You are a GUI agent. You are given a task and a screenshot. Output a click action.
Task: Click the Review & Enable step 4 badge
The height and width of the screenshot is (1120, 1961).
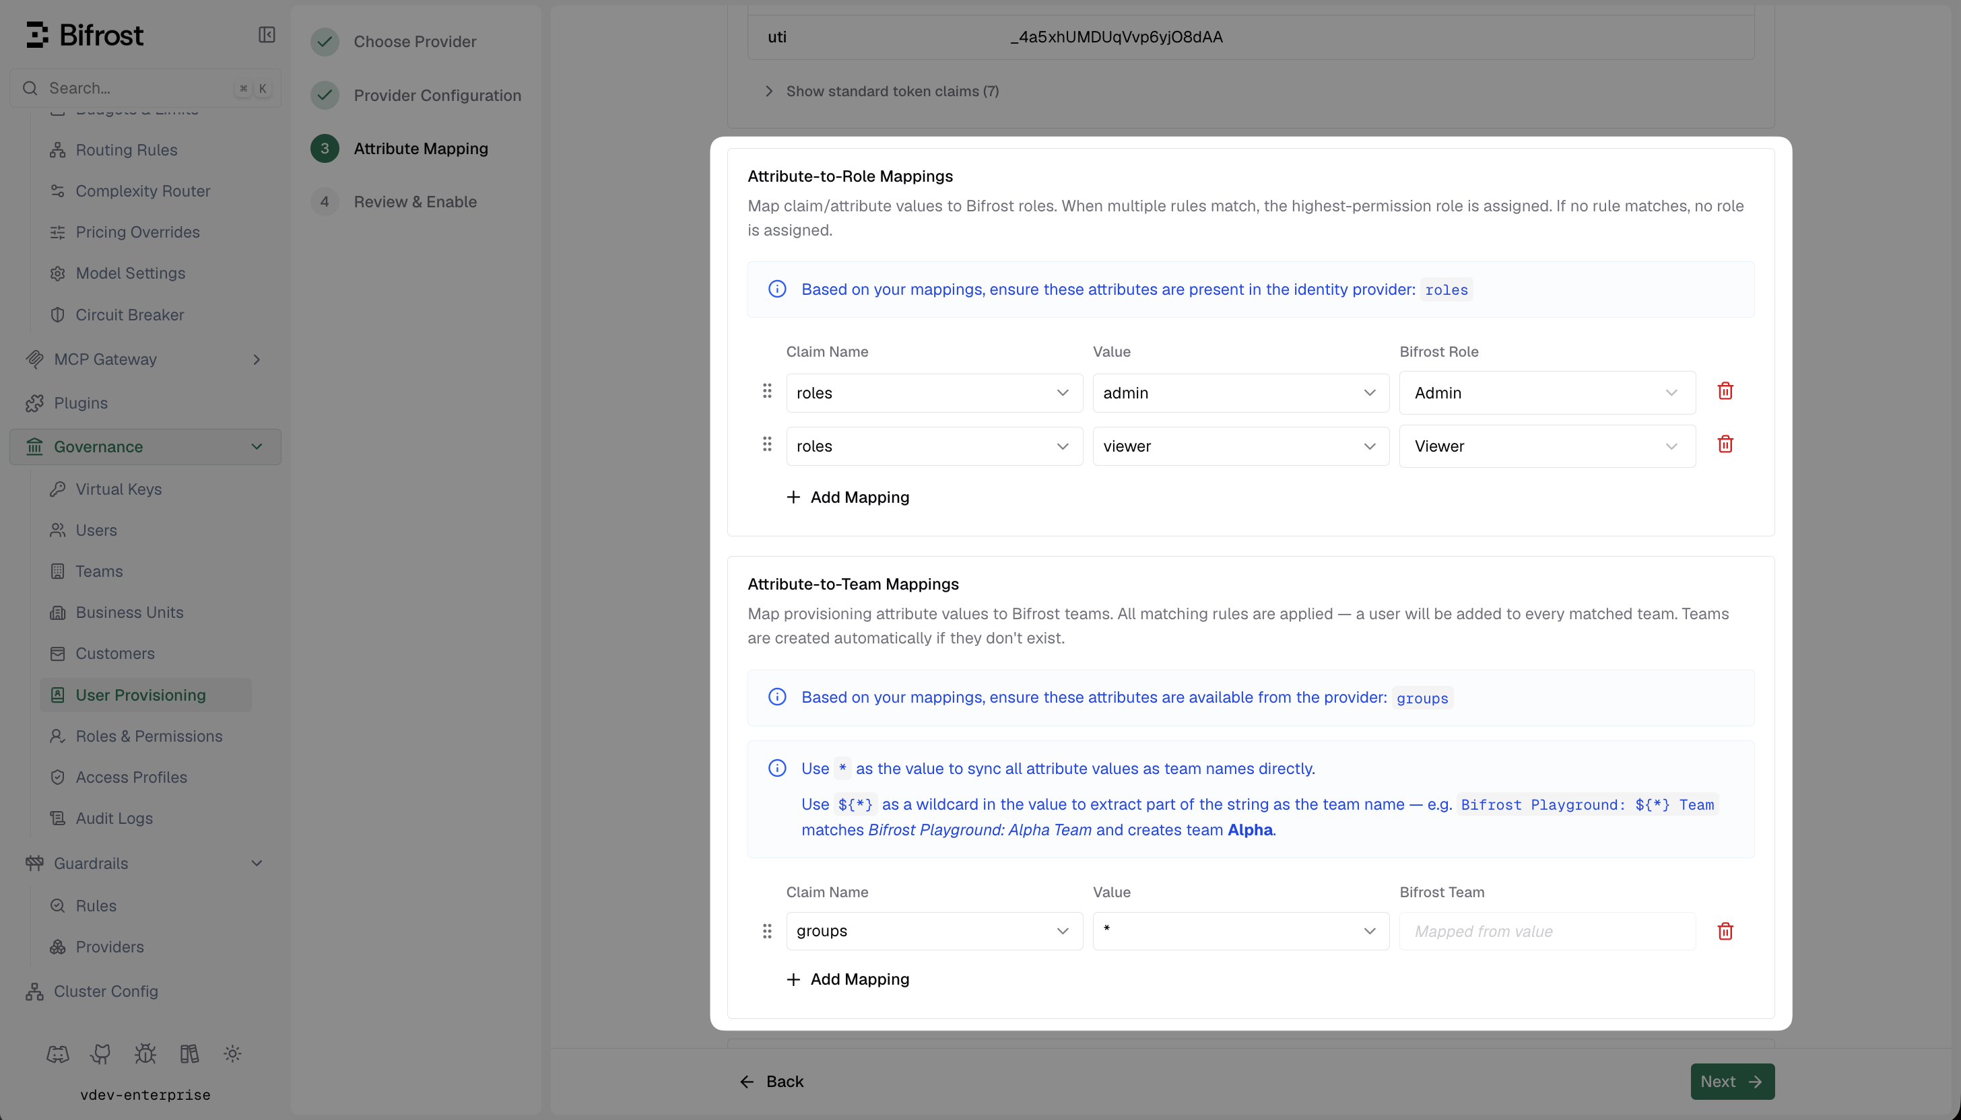pyautogui.click(x=325, y=201)
